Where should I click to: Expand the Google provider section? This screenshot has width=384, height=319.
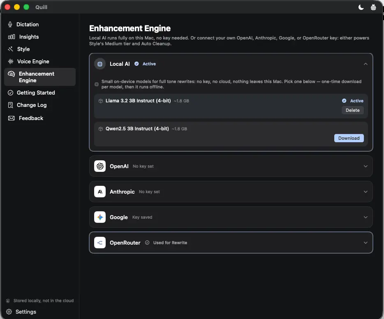coord(365,217)
